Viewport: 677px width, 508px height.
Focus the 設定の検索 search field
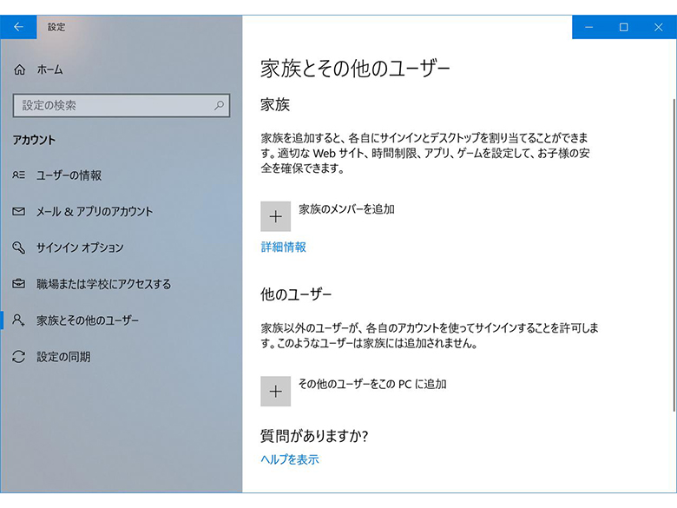pos(113,105)
